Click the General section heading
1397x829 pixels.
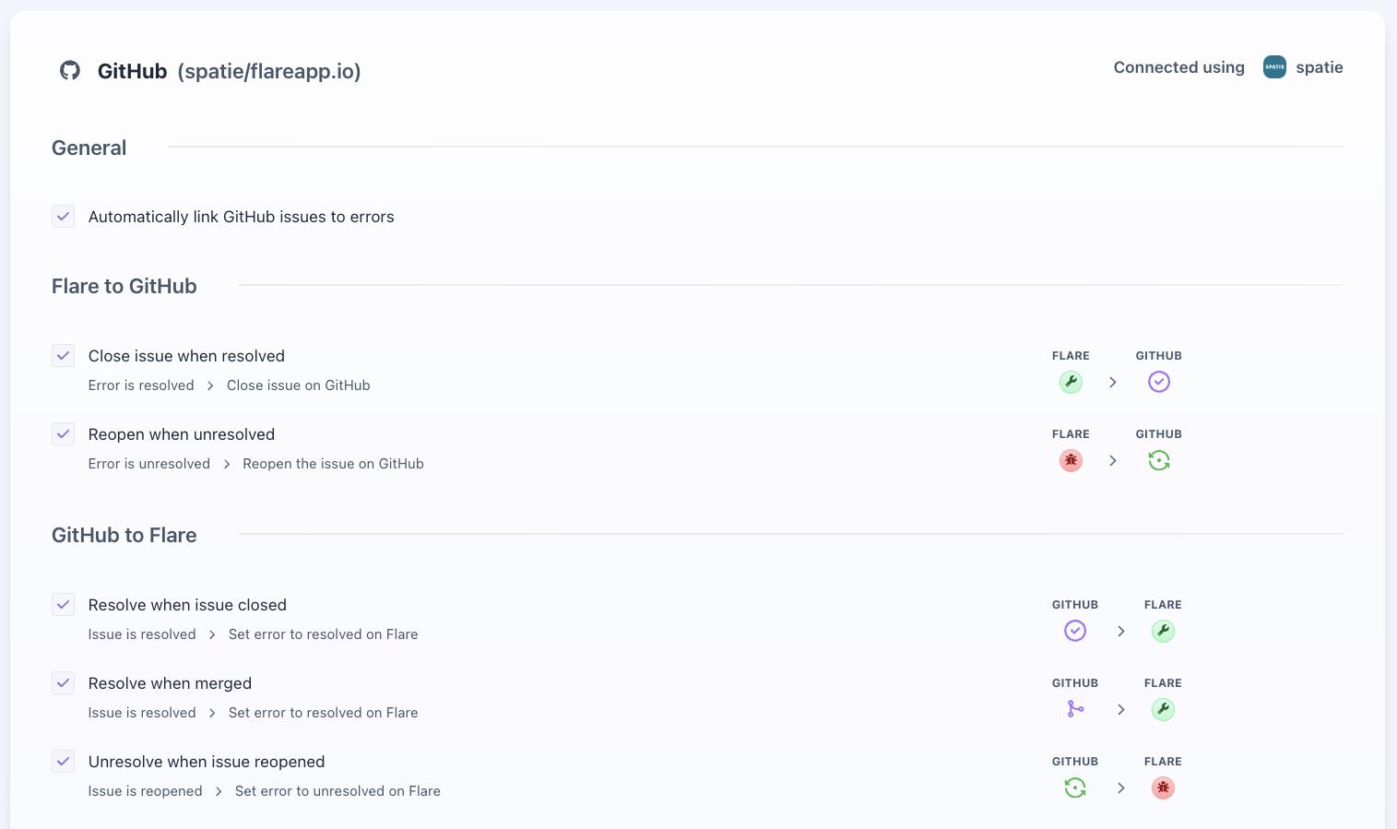(x=89, y=148)
